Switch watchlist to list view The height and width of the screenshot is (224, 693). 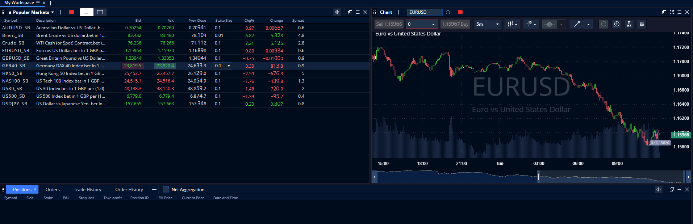86,12
